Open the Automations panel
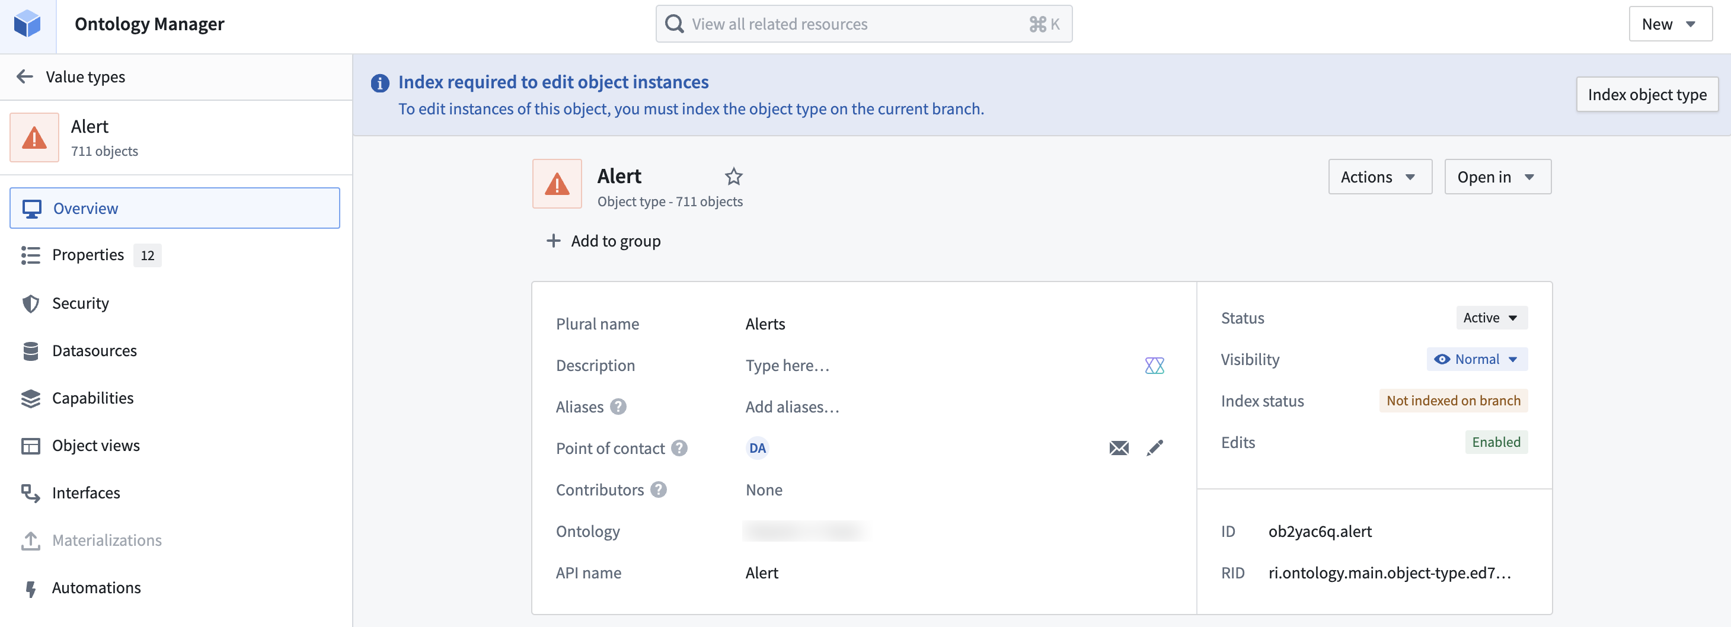 (x=96, y=587)
